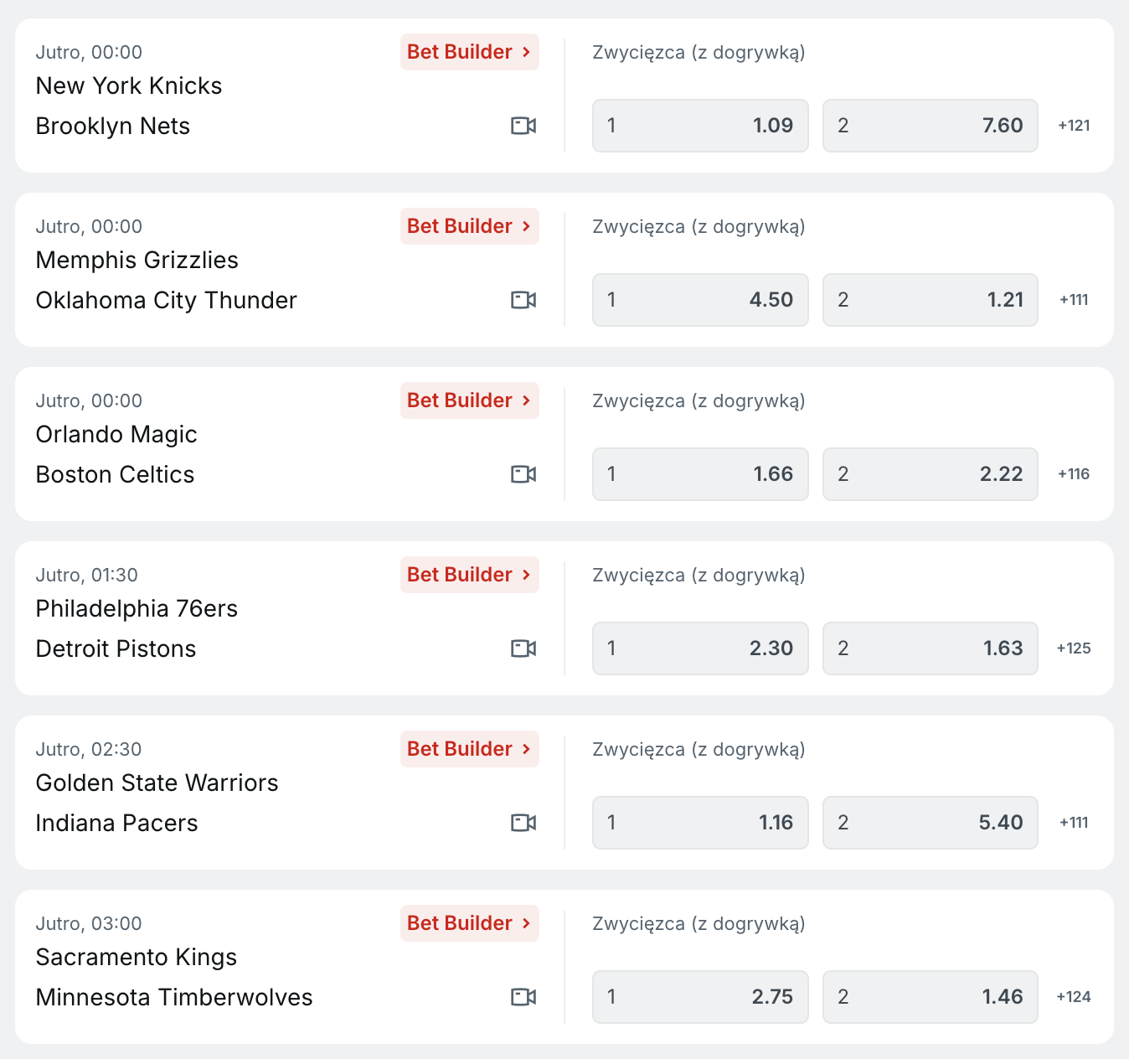Select New York Knicks win at 1.09
Image resolution: width=1129 pixels, height=1059 pixels.
pyautogui.click(x=700, y=126)
